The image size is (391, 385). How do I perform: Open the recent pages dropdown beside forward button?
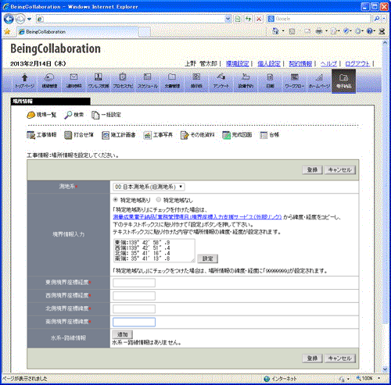pyautogui.click(x=29, y=19)
